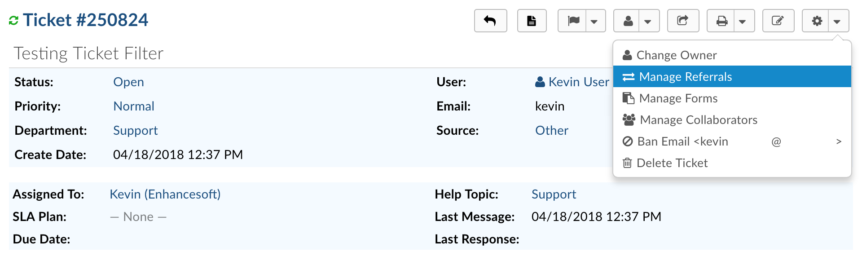Click the refresh icon beside Ticket #250824
The image size is (862, 265).
tap(13, 19)
